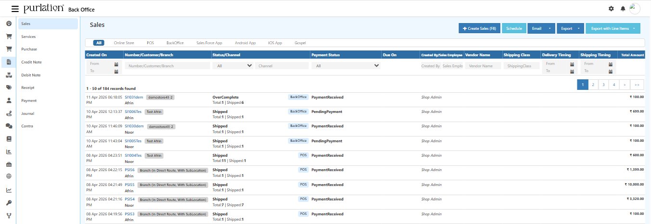Open sales invoice SI1031dem
Image resolution: width=651 pixels, height=224 pixels.
tap(134, 97)
